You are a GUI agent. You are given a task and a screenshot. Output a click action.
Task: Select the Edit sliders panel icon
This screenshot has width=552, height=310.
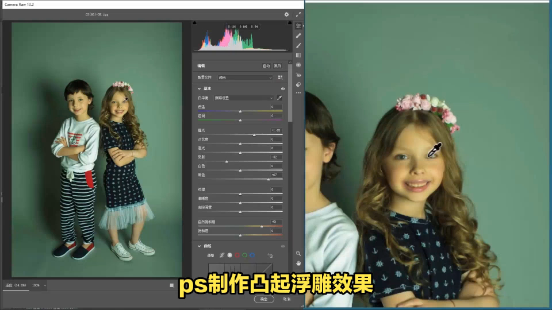[x=298, y=26]
